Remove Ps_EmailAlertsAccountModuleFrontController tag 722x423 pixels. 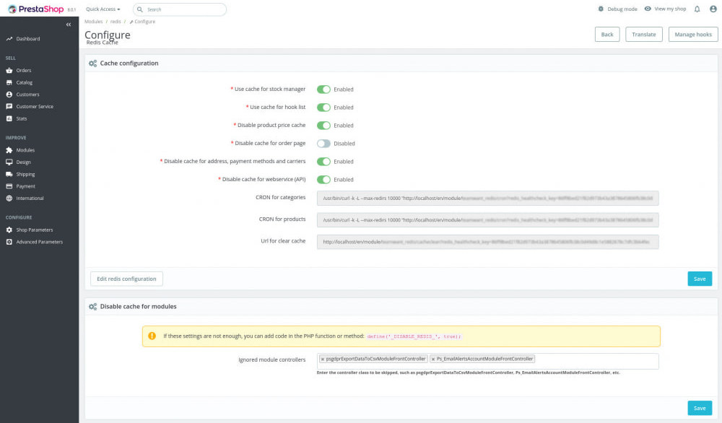pos(432,359)
